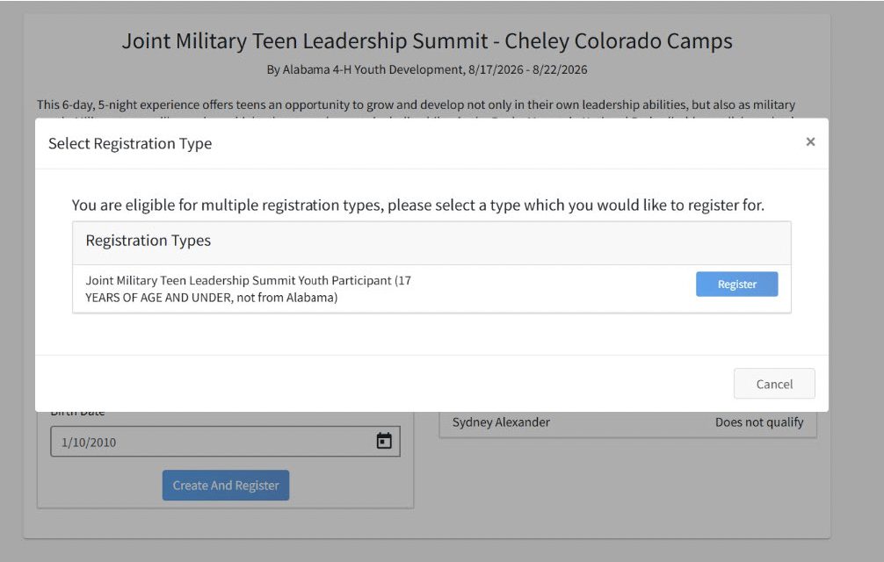
Task: Click the Youth Participant registration description text
Action: pos(246,287)
